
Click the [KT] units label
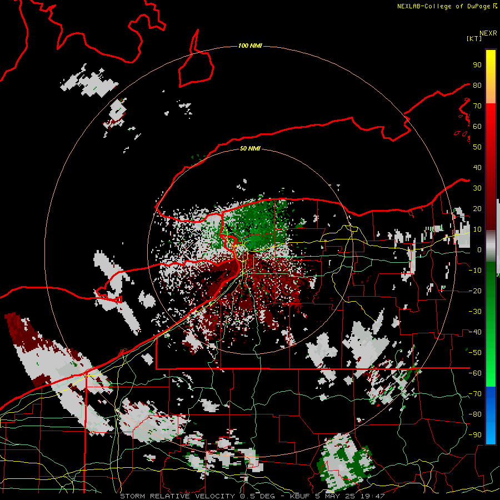point(474,38)
